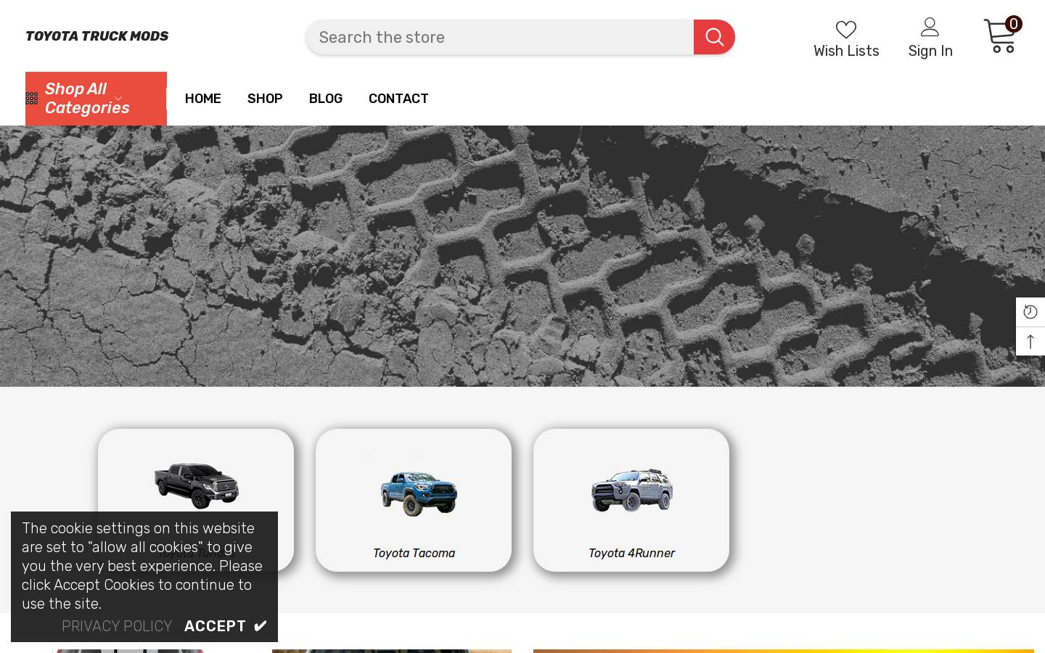The image size is (1045, 653).
Task: Click the categories grid icon
Action: coord(31,98)
